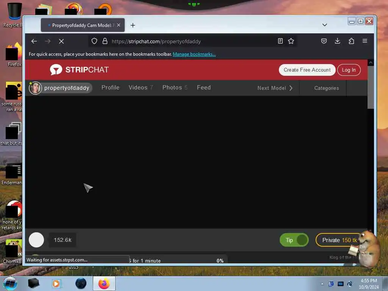Click the 152.6k counter
This screenshot has height=291, width=388.
coord(63,240)
